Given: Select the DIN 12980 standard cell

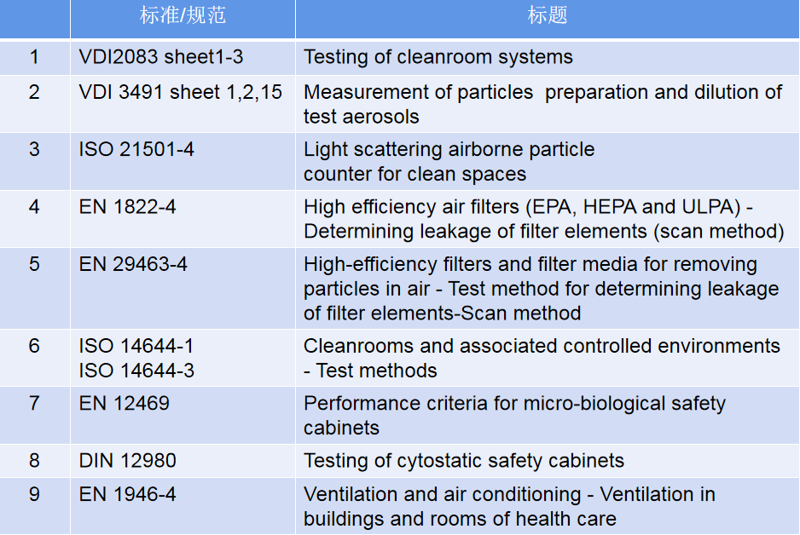Looking at the screenshot, I should (128, 461).
